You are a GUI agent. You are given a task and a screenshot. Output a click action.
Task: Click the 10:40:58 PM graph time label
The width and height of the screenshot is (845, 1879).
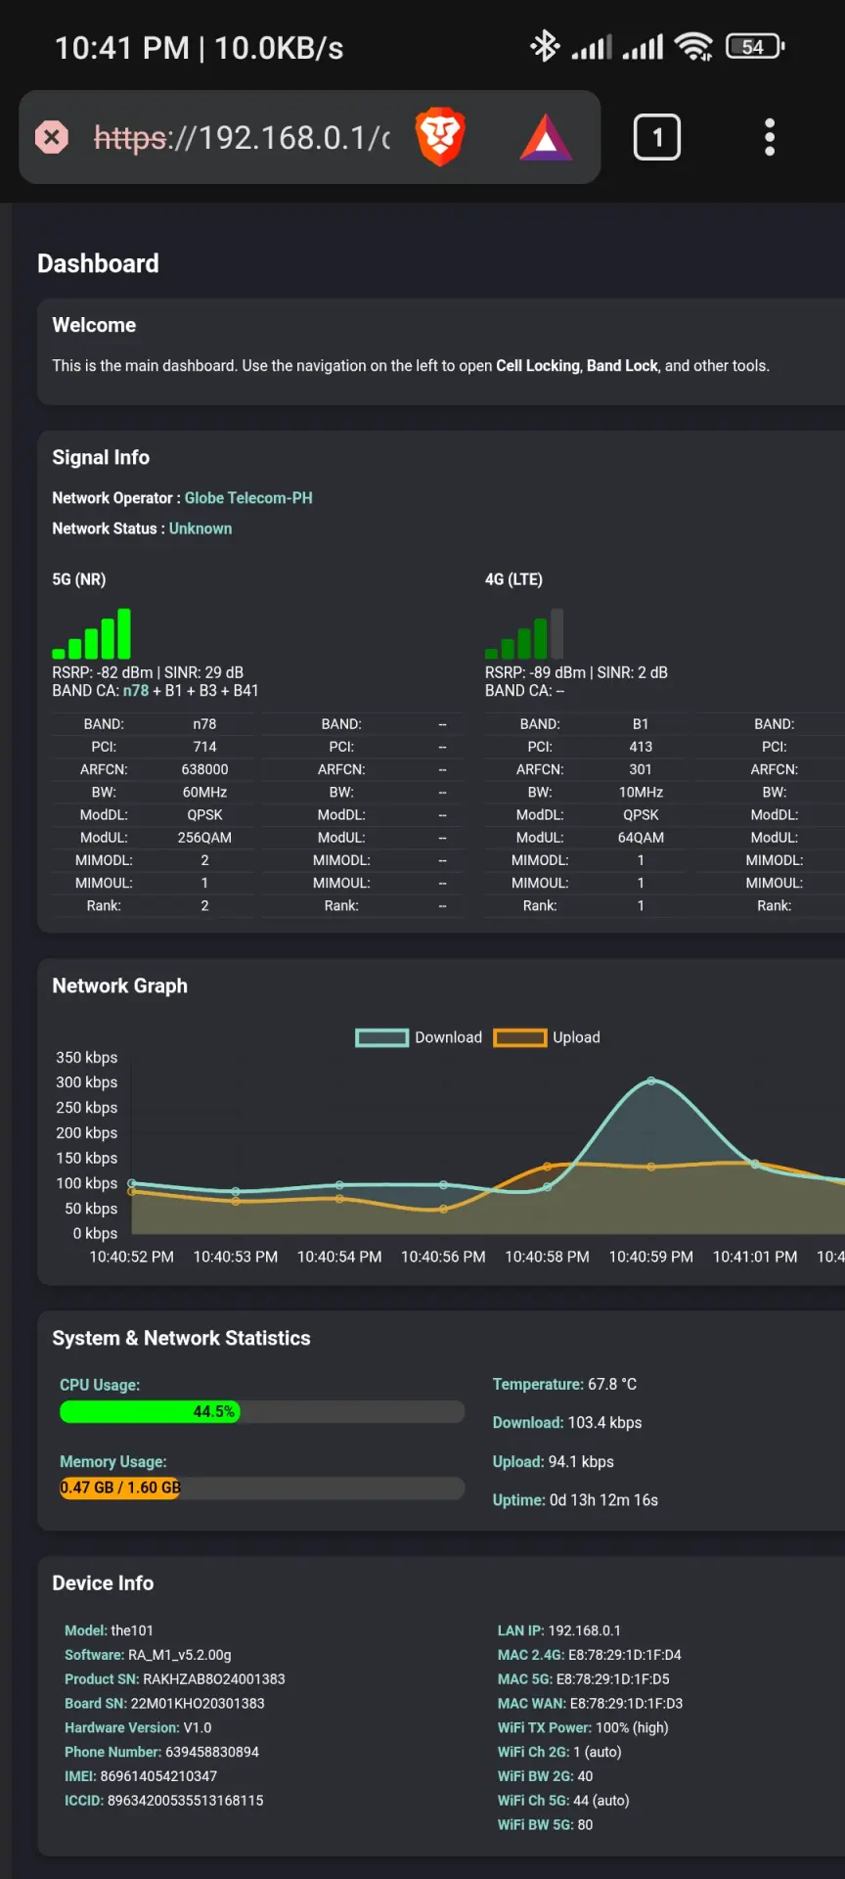point(547,1257)
